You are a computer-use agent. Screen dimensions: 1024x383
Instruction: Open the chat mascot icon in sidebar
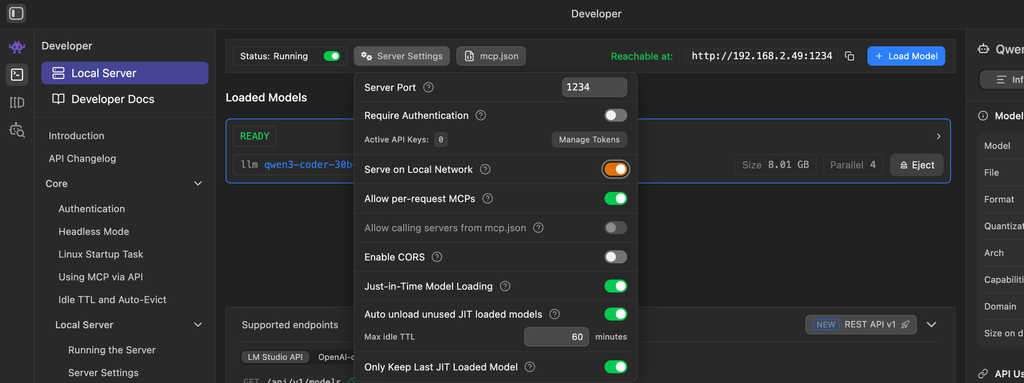coord(17,47)
